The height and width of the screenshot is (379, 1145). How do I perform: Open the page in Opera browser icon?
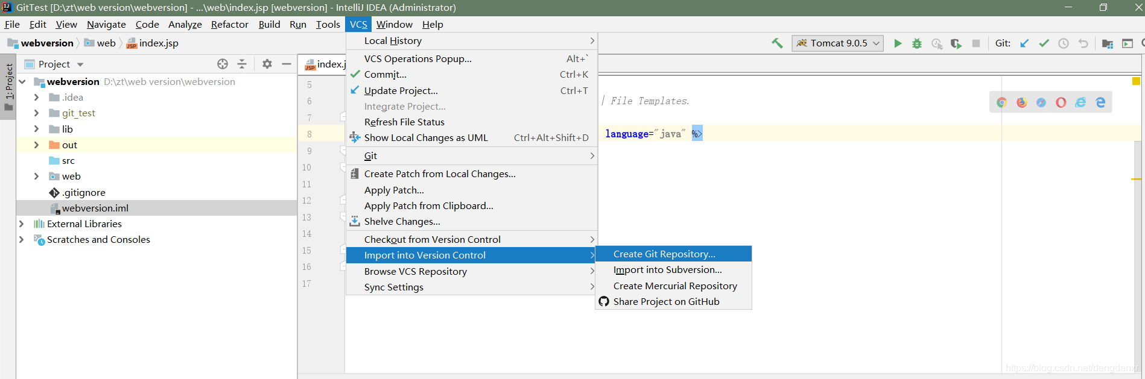point(1061,102)
